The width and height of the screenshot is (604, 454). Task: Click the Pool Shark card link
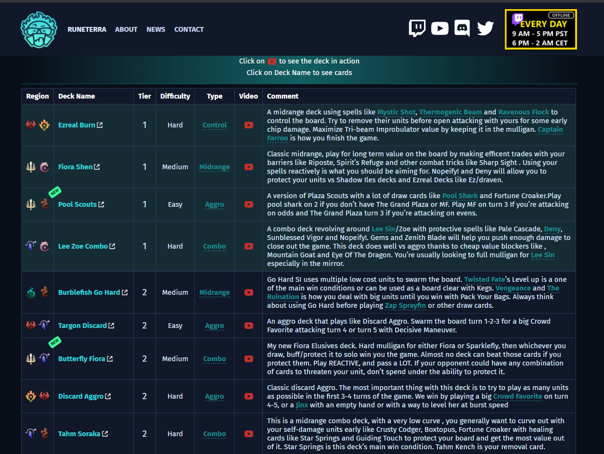coord(460,196)
